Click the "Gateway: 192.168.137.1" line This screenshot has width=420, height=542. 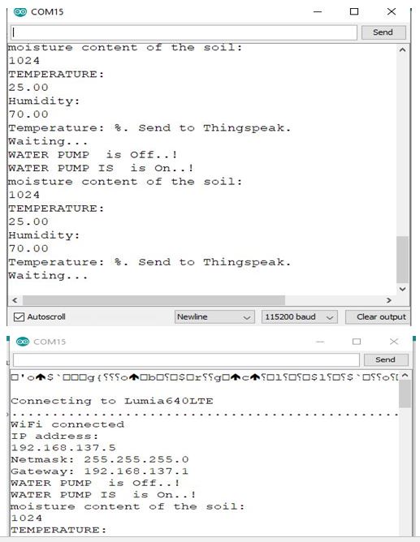[x=100, y=471]
